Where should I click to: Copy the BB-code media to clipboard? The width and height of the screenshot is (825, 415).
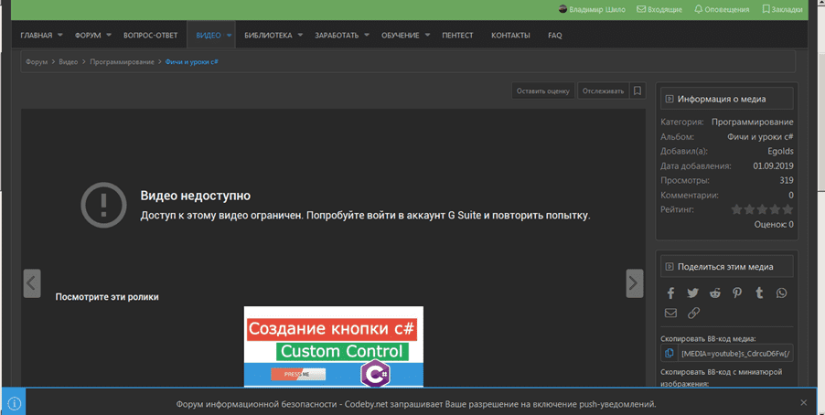[670, 353]
